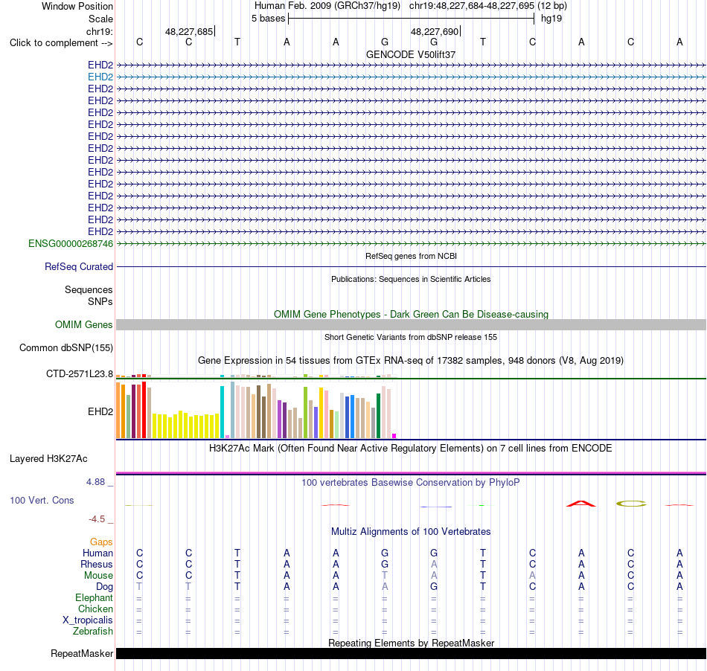Click the 'hg19' label beside scale bar
This screenshot has width=707, height=671.
coord(551,19)
